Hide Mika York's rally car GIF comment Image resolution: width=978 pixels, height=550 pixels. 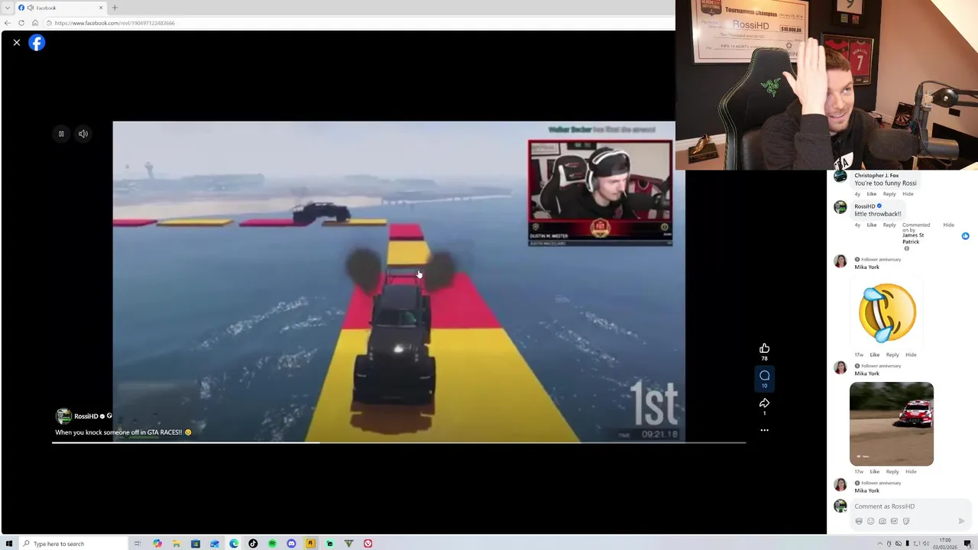[911, 471]
